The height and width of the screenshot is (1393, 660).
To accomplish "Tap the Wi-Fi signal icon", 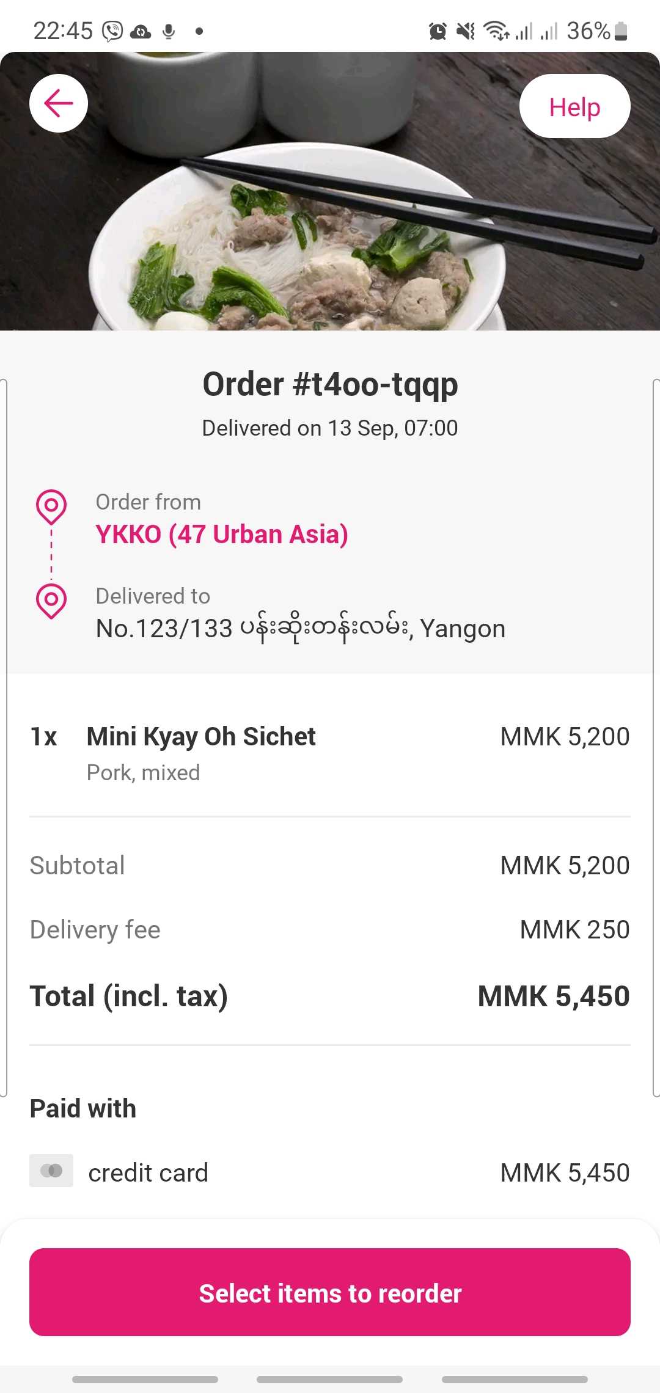I will 496,30.
